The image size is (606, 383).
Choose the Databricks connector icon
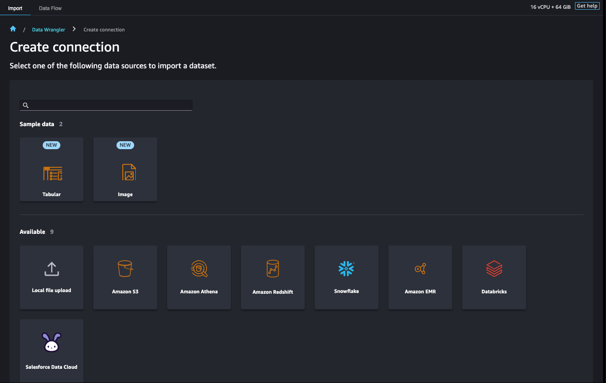click(494, 269)
